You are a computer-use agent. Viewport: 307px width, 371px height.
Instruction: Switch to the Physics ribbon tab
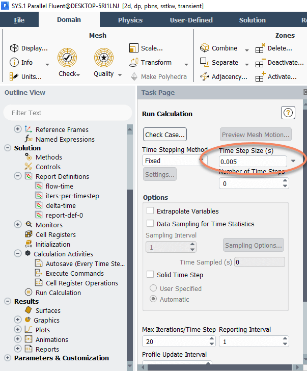(130, 20)
